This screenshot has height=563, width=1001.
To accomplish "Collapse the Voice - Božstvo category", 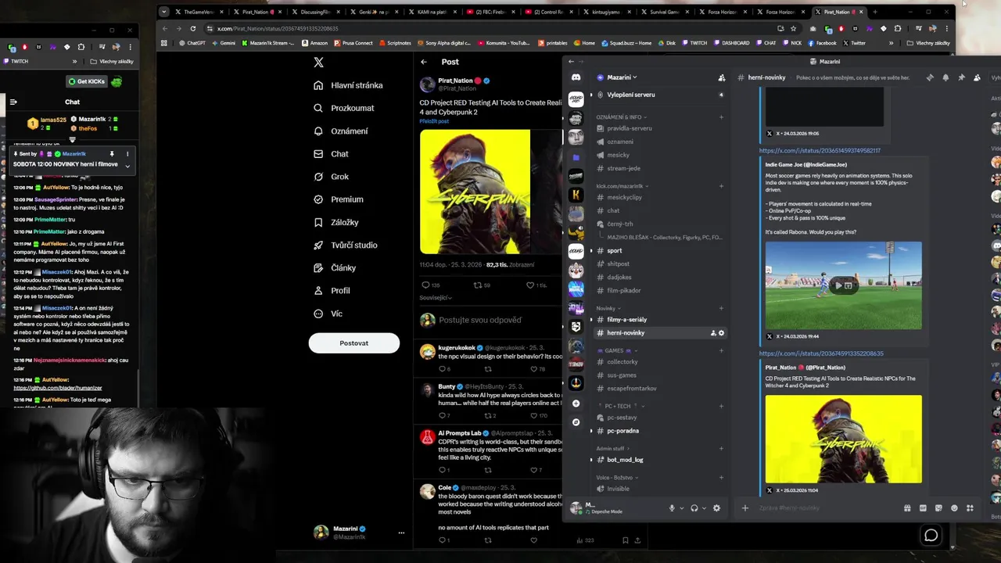I will pos(615,477).
